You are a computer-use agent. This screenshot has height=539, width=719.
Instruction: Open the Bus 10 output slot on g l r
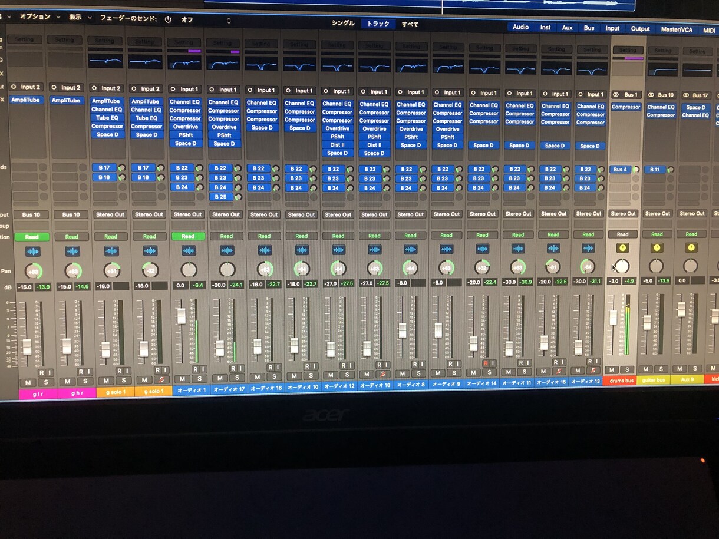coord(31,215)
